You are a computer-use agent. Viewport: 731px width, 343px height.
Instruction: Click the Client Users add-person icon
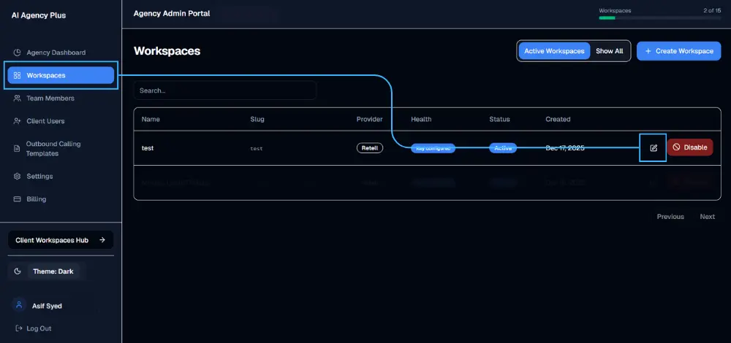(x=18, y=121)
